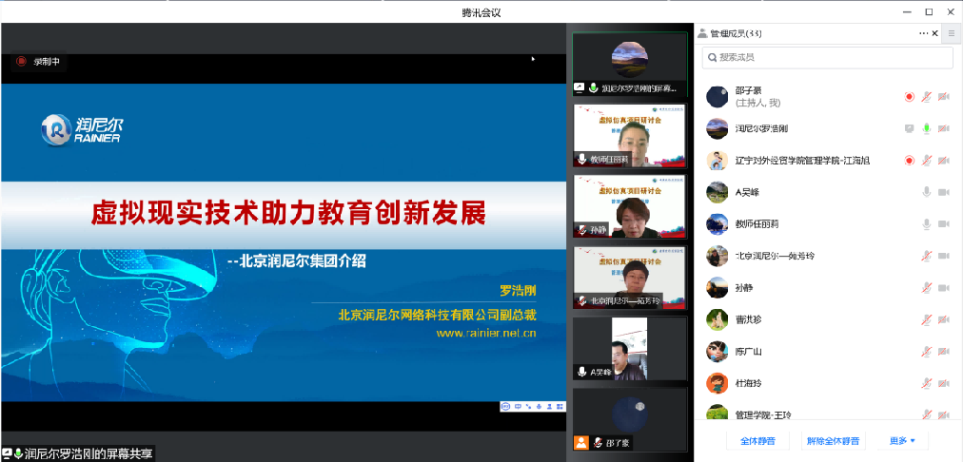
Task: Click disabled camera icon for 杜海玲
Action: pyautogui.click(x=944, y=383)
